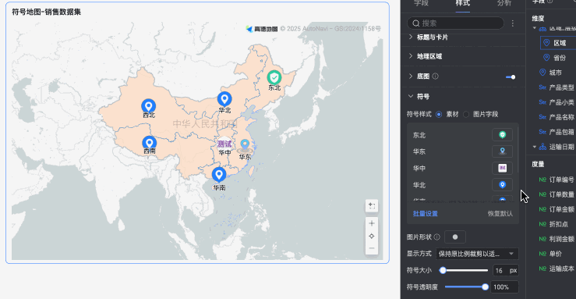Open the 东北 symbol icon picker

(502, 135)
